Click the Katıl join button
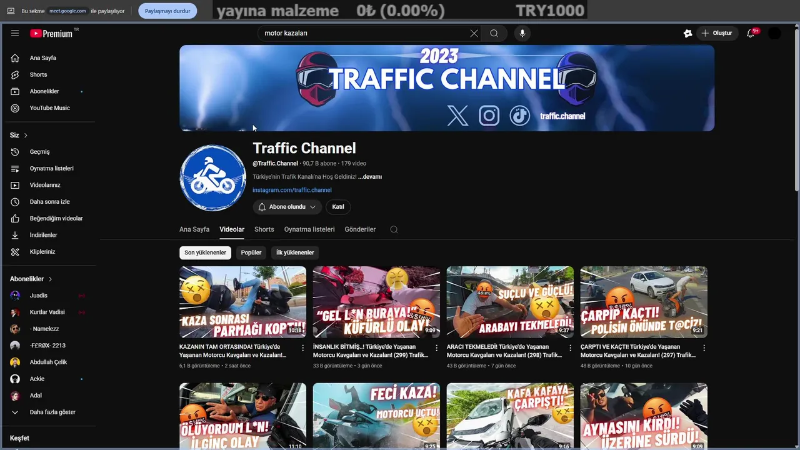The image size is (800, 450). pos(338,207)
